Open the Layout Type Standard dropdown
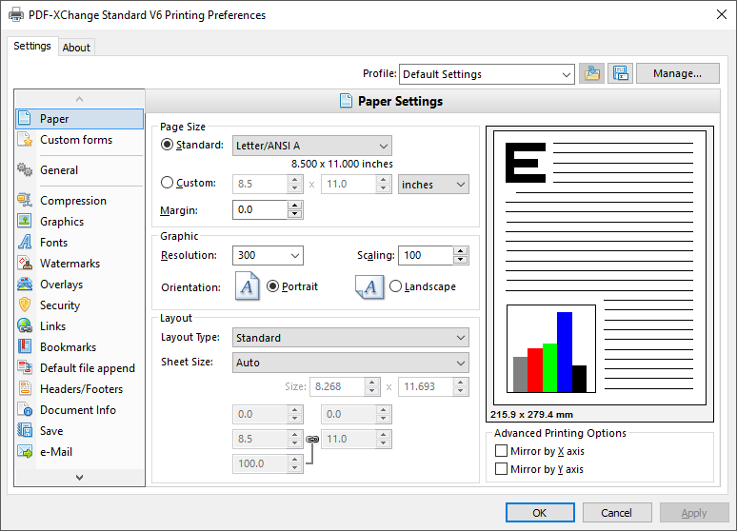 (x=350, y=338)
